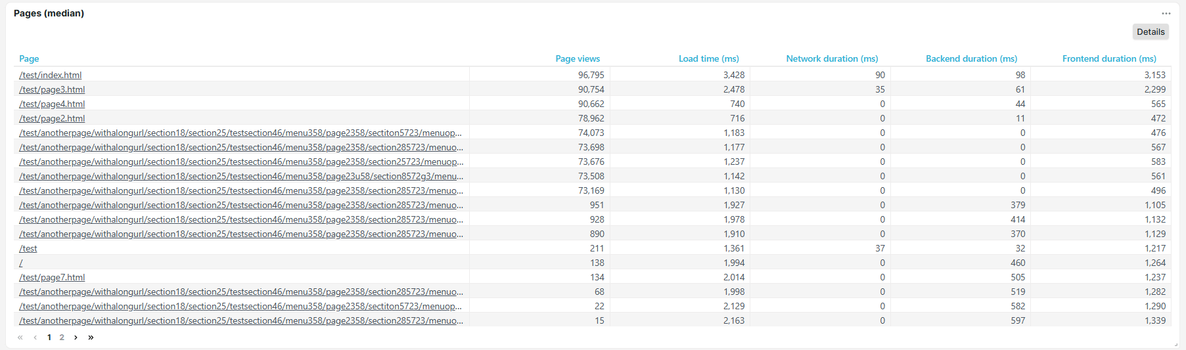The width and height of the screenshot is (1186, 350).
Task: Sort by Load time (ms) header
Action: click(x=708, y=58)
